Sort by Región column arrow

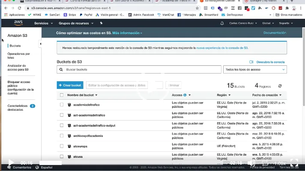tap(230, 95)
